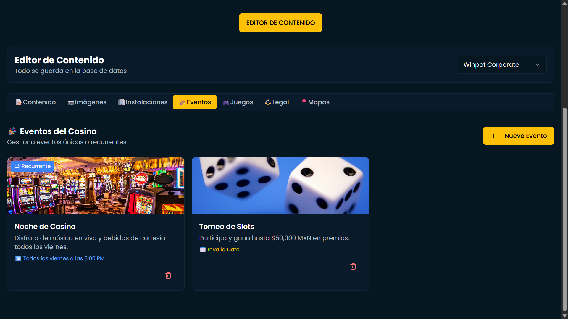Toggle the Recurrente badge on Noche de Casino
The image size is (568, 319).
(x=32, y=166)
